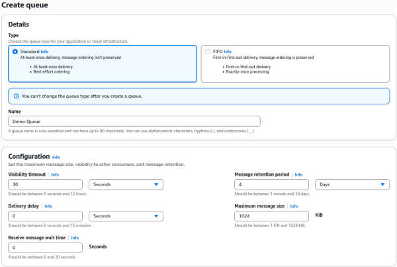Screen dimensions: 397x267
Task: Open the Info link for Message retention period
Action: [x=298, y=174]
